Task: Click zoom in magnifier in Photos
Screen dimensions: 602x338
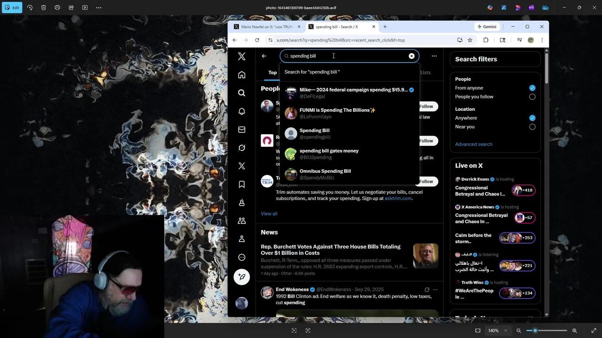Action: click(574, 330)
